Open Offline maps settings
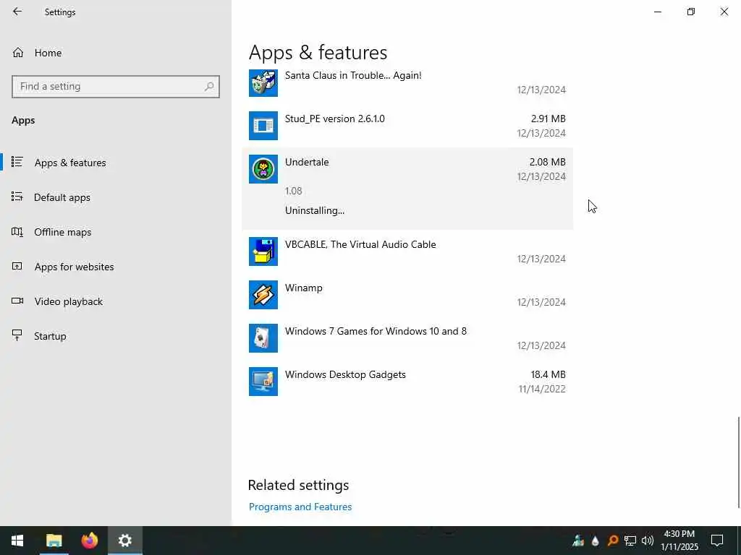Image resolution: width=741 pixels, height=555 pixels. pyautogui.click(x=116, y=232)
